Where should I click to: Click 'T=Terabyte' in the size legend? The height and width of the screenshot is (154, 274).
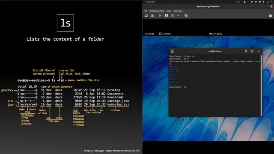[x=79, y=125]
